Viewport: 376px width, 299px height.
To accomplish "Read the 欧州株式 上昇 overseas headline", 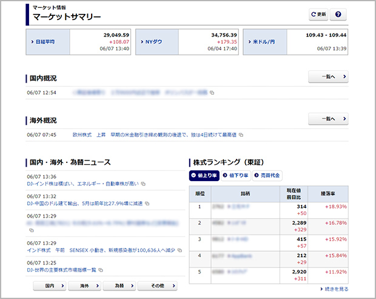I will coord(155,135).
